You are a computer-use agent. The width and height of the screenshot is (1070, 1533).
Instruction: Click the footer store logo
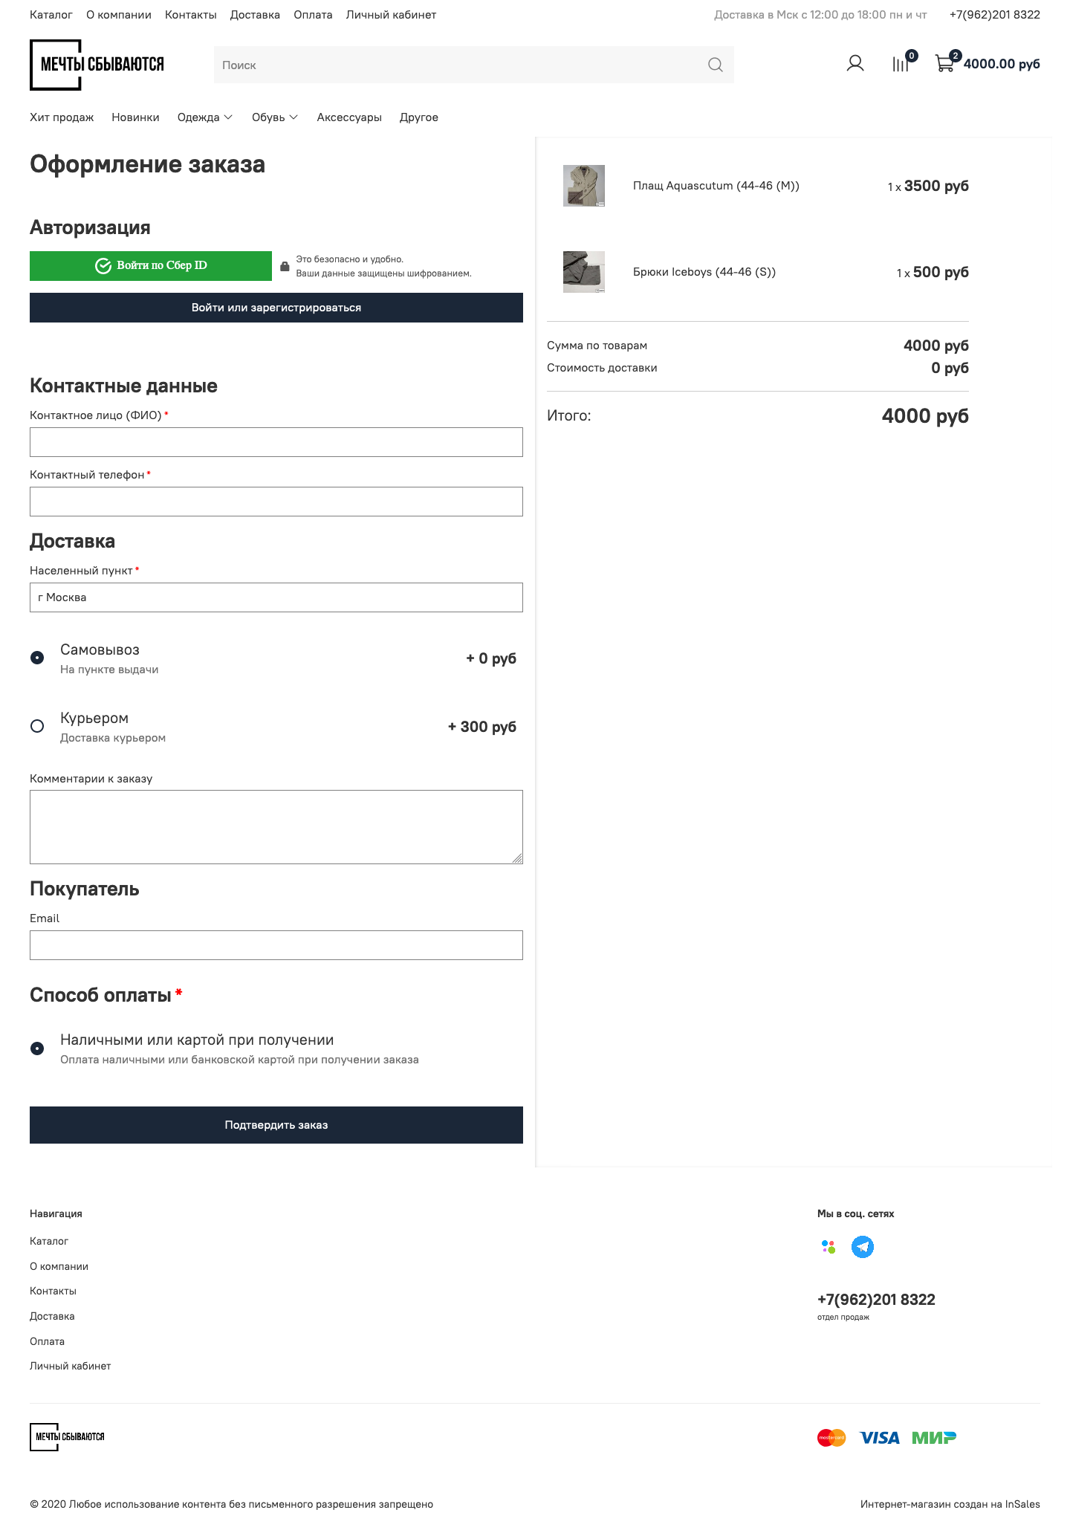68,1436
